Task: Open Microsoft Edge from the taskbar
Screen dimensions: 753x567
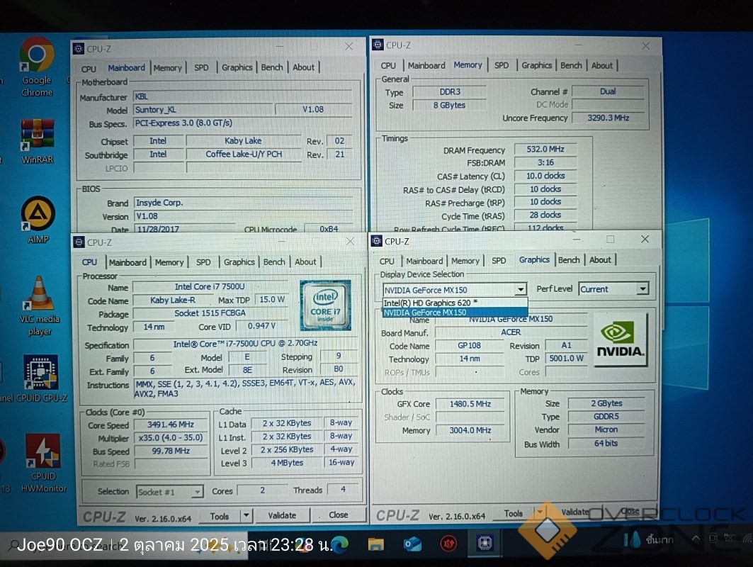Action: 339,544
